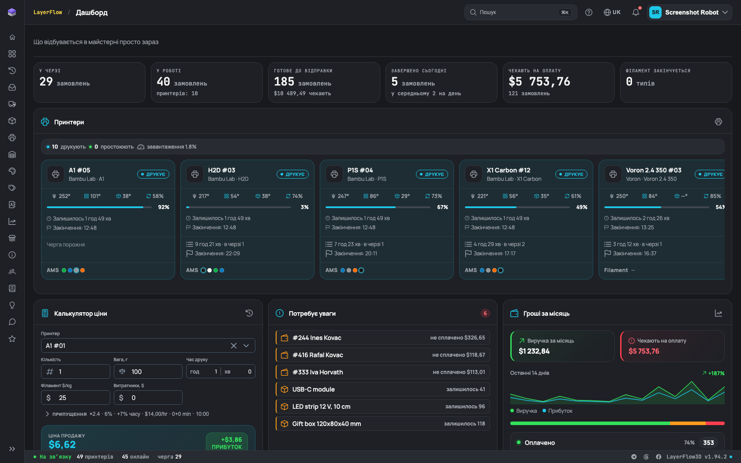Viewport: 741px width, 463px height.
Task: Open the home page from the sidebar
Action: pos(12,37)
